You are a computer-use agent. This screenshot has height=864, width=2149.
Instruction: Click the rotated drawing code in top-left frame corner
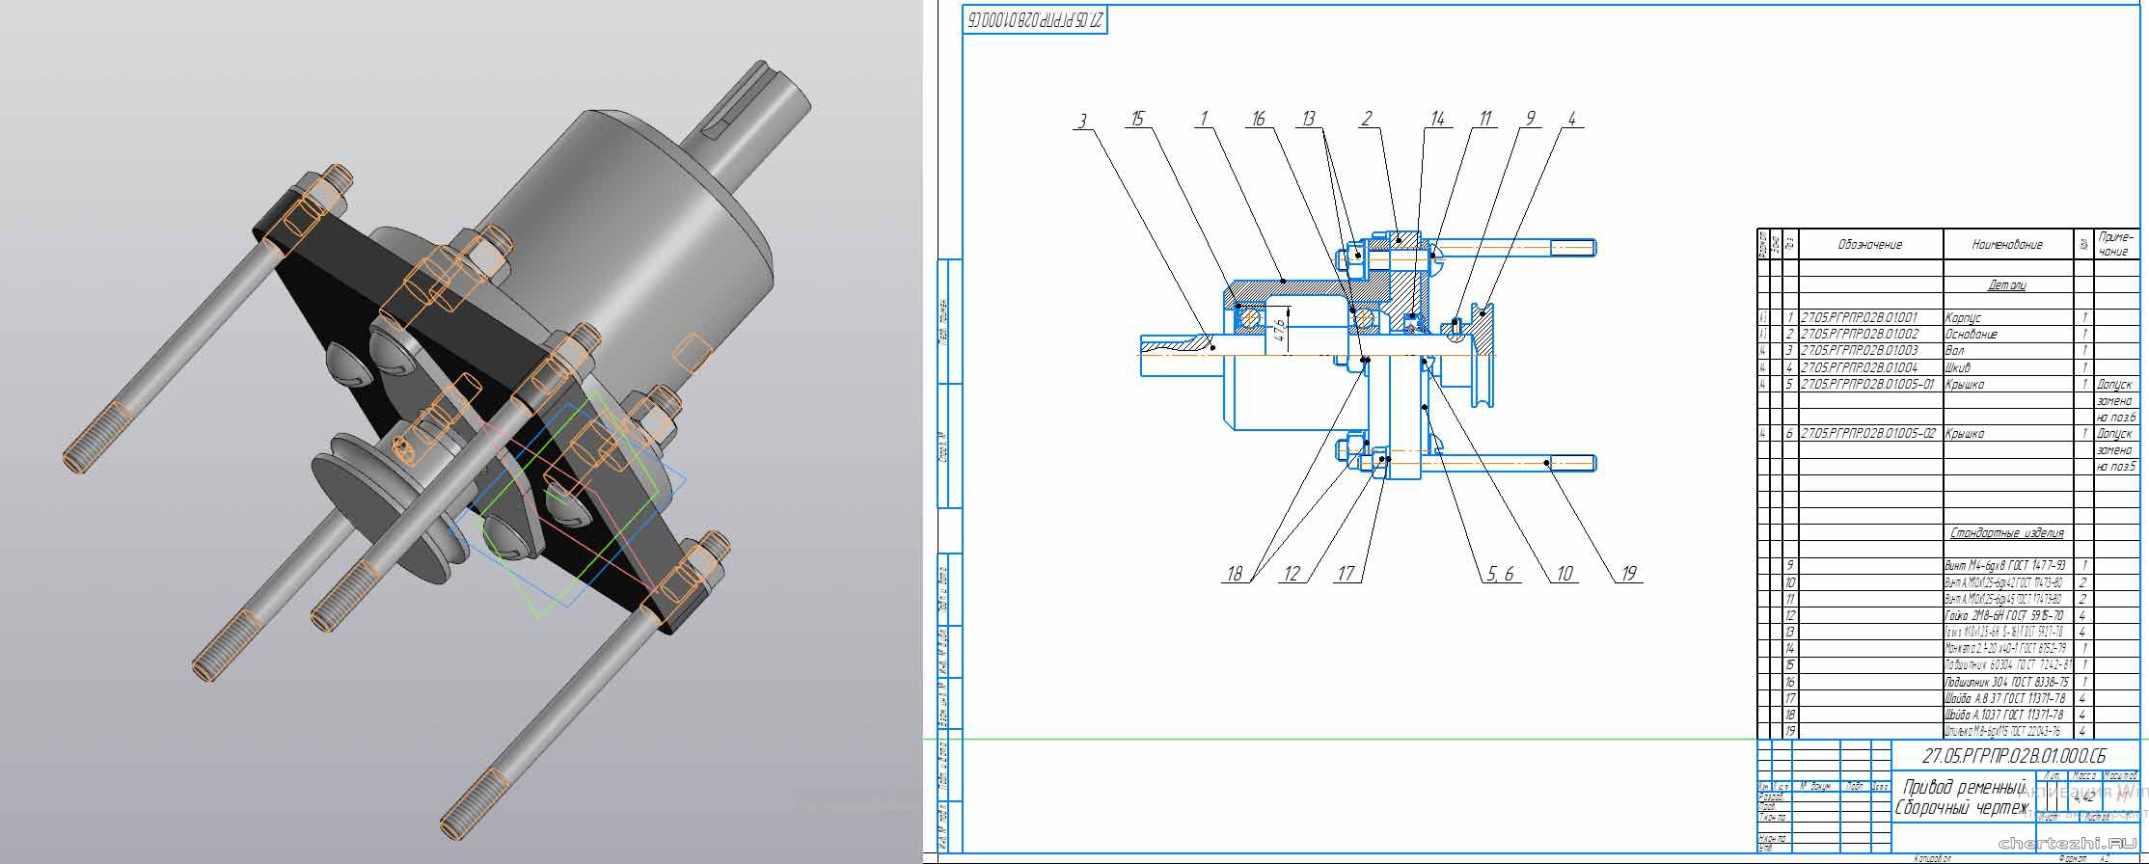(1034, 19)
